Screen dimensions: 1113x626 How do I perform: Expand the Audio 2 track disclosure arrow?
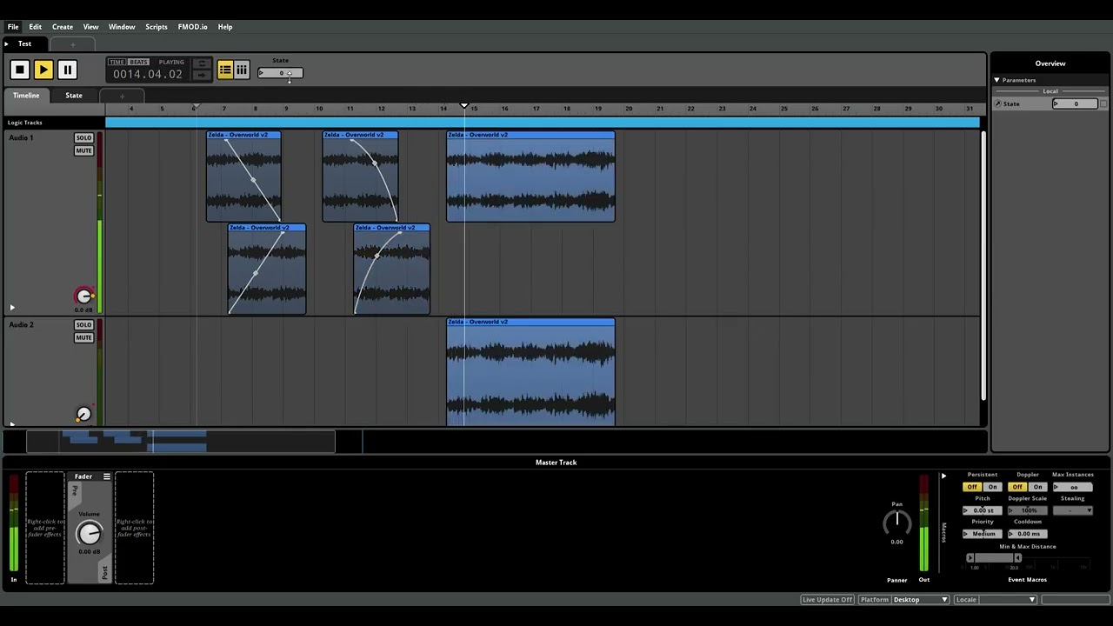(x=12, y=423)
